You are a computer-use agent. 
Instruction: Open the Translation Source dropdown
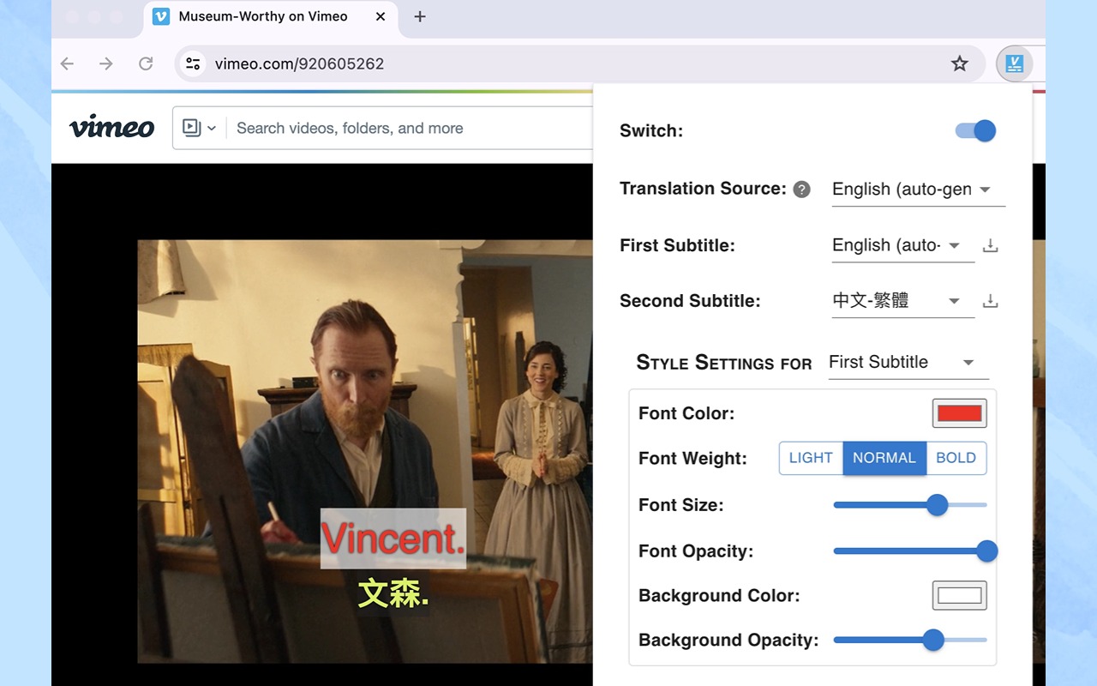(916, 189)
